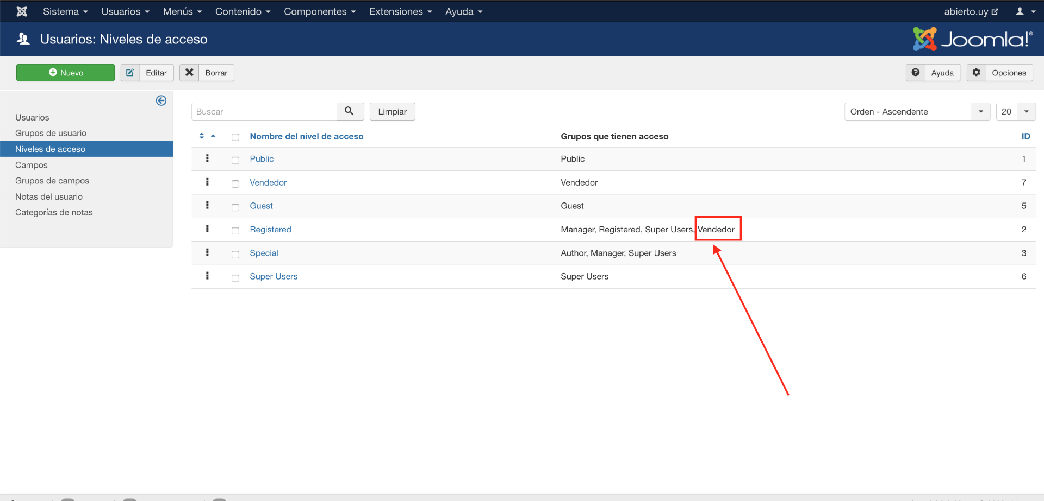The height and width of the screenshot is (501, 1044).
Task: Click drag handle for the Vendedor row
Action: [207, 182]
